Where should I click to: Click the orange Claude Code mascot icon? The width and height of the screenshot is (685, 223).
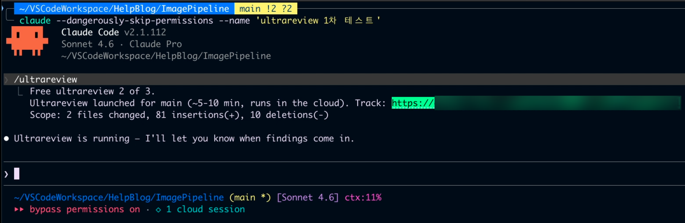pos(27,41)
